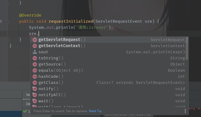The image size is (201, 117).
Task: Click the method icon beside getServletRequest()
Action: (35, 40)
